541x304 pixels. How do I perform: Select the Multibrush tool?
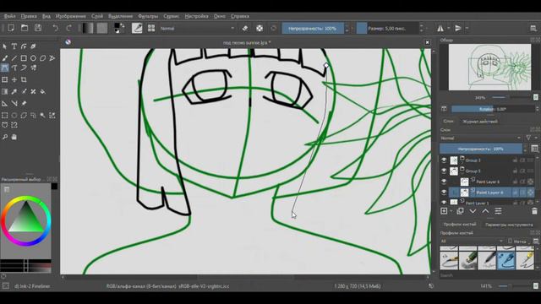[34, 68]
